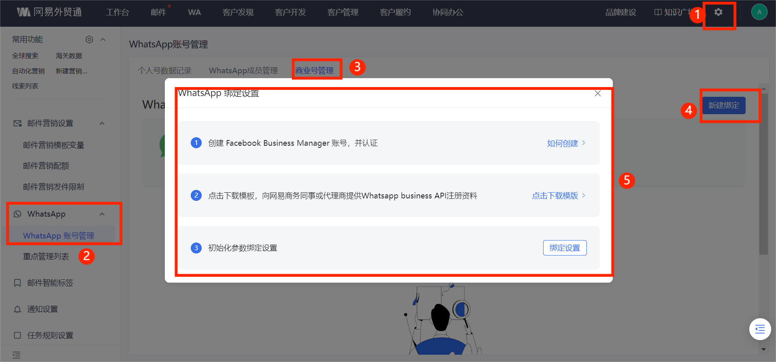Select 邮件营销配额 in sidebar
Screen dimensions: 776x362
click(x=46, y=166)
